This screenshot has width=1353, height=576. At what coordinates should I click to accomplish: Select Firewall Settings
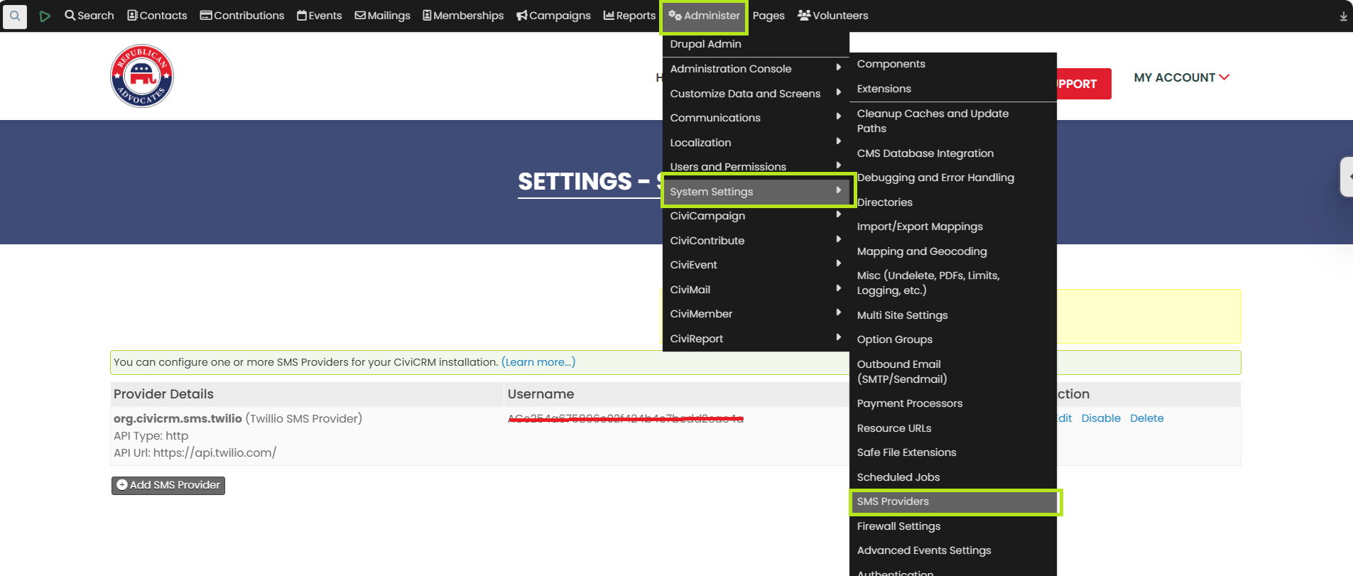[x=952, y=526]
